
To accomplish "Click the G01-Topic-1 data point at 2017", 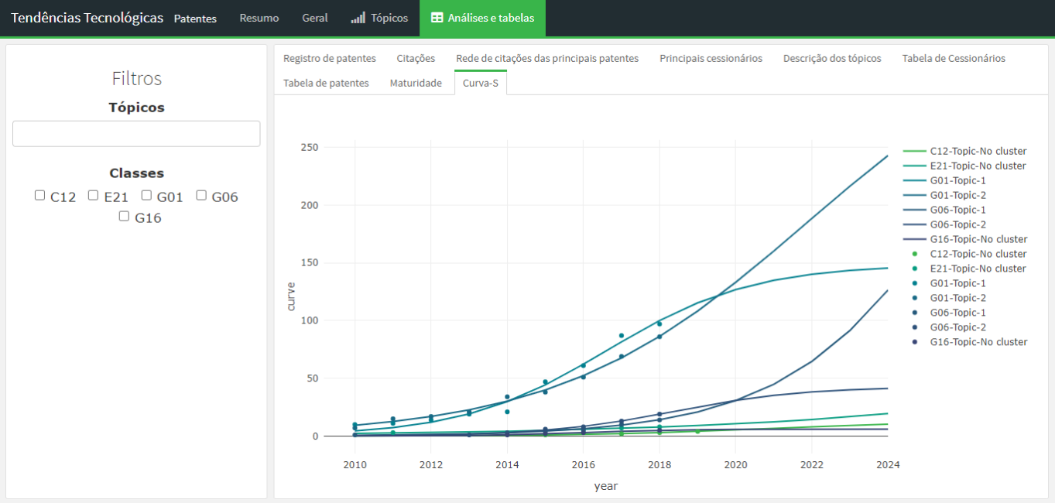I will (x=622, y=336).
